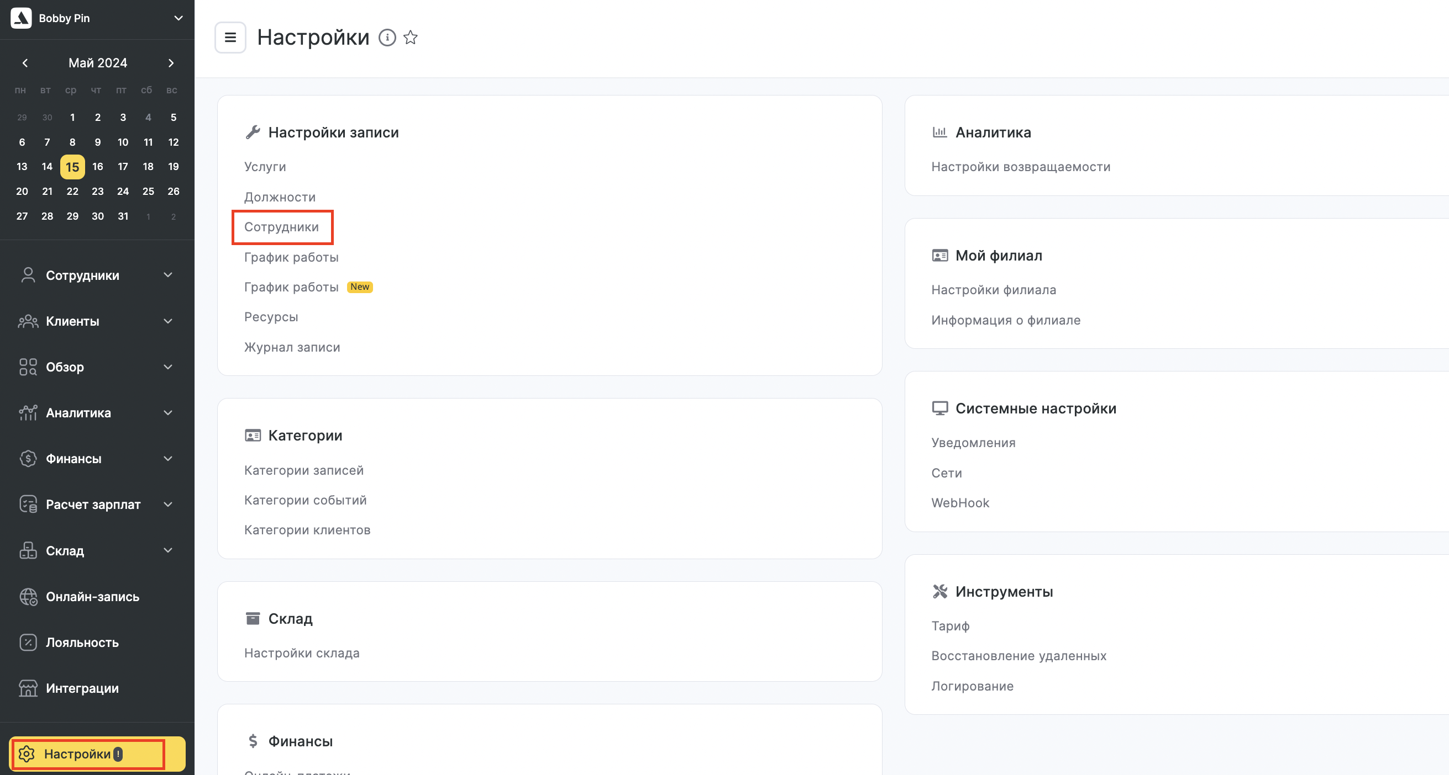Navigate to next month in calendar

pyautogui.click(x=171, y=63)
